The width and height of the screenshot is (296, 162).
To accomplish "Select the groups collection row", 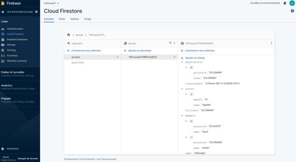I will tap(93, 57).
